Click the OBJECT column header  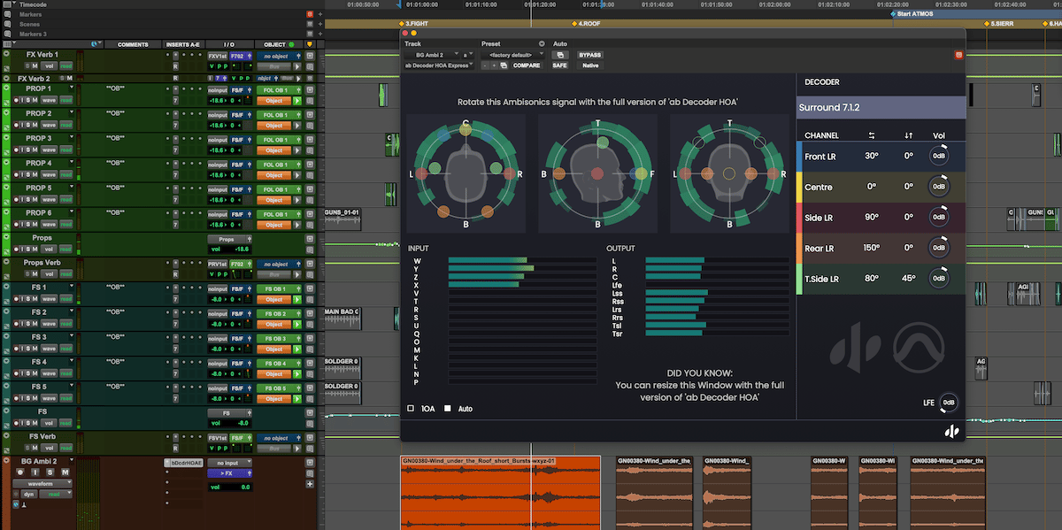point(279,44)
